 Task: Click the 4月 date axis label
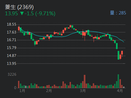point(120,91)
